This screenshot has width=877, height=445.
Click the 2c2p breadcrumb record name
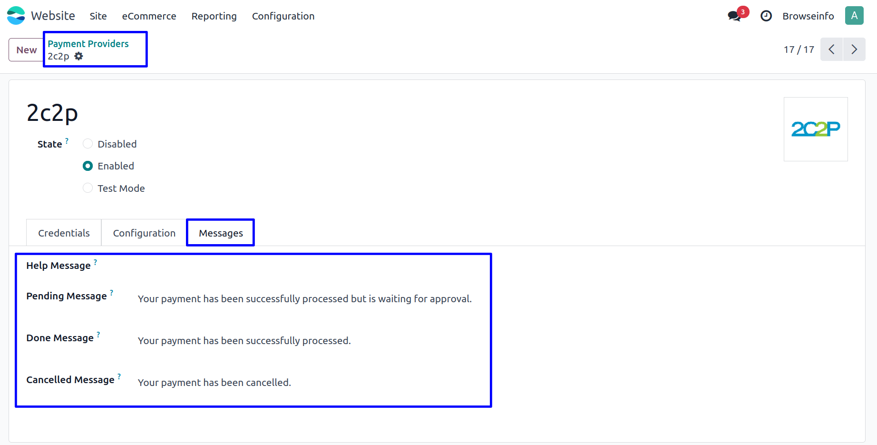(58, 56)
